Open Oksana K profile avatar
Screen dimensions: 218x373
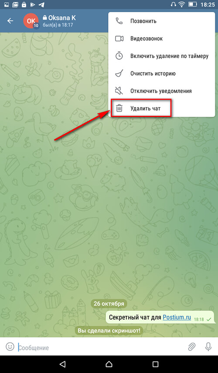pyautogui.click(x=31, y=21)
